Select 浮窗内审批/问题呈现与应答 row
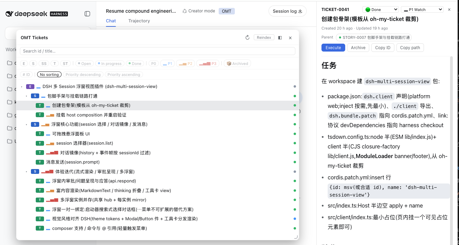 point(157,181)
